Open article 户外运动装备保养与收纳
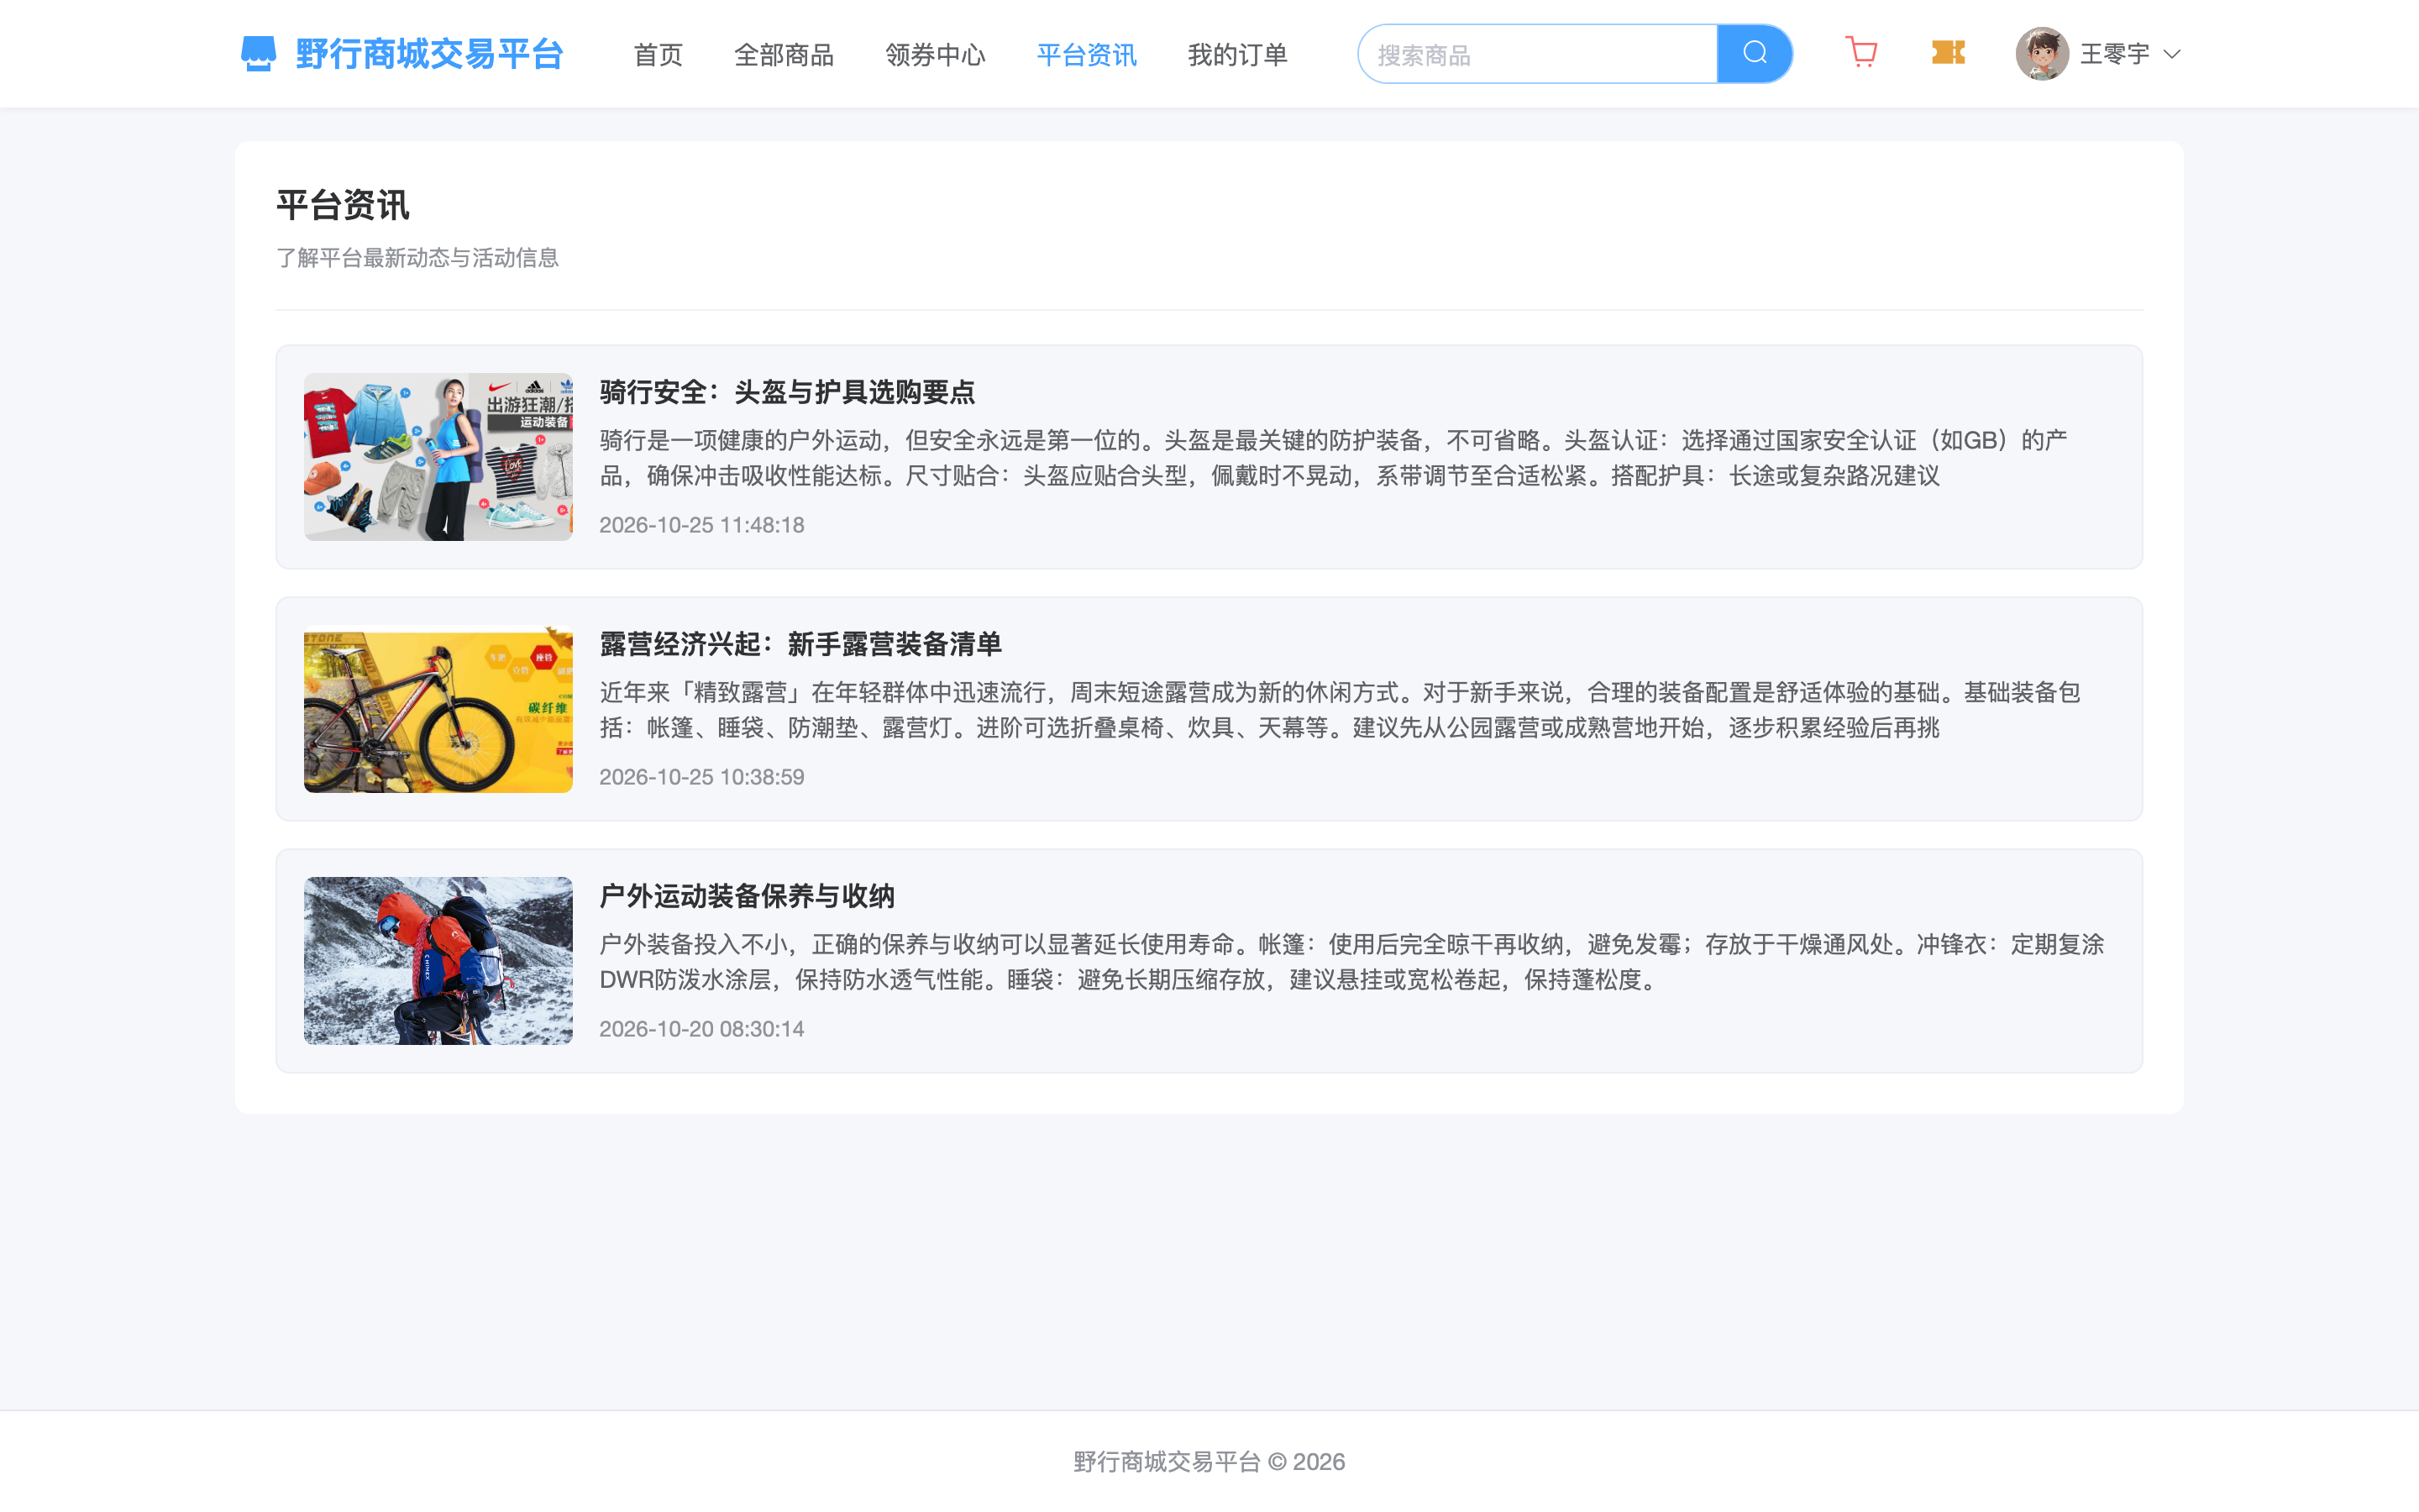Image resolution: width=2419 pixels, height=1512 pixels. tap(747, 896)
